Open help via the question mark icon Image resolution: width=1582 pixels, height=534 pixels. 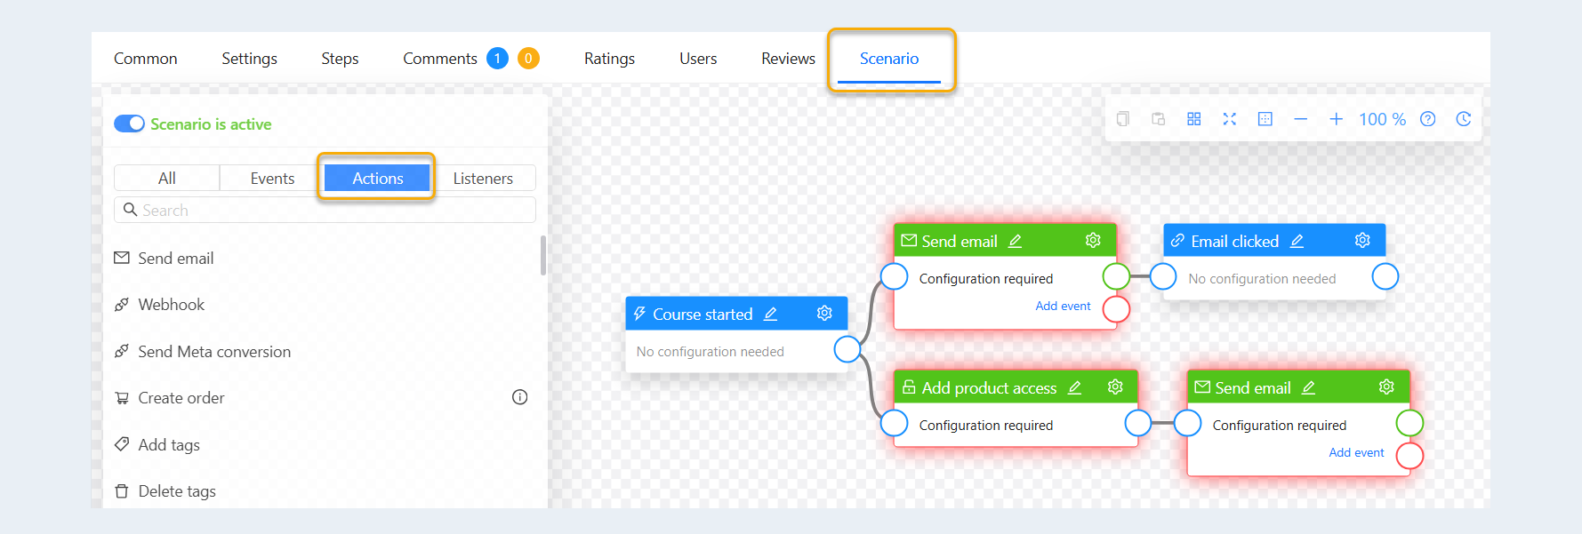[1427, 119]
